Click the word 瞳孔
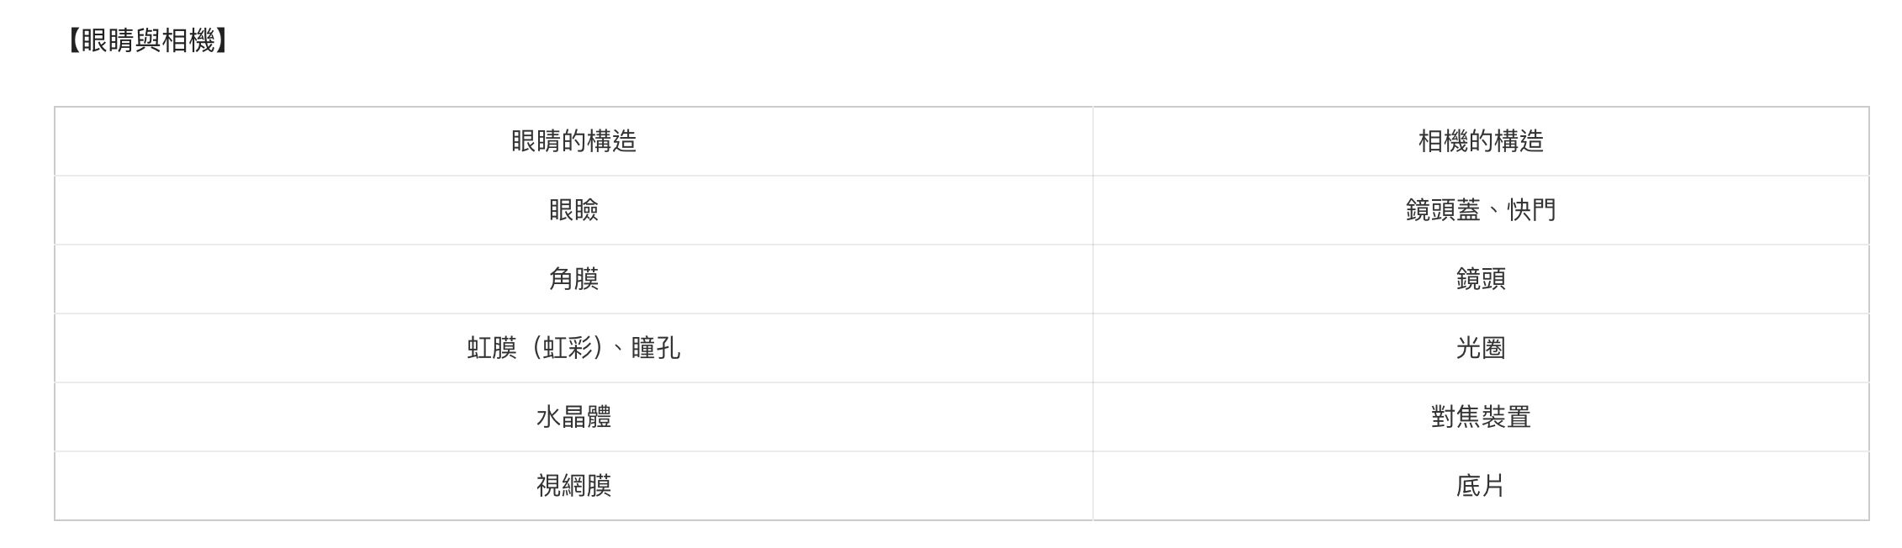The height and width of the screenshot is (548, 1902). coord(655,348)
